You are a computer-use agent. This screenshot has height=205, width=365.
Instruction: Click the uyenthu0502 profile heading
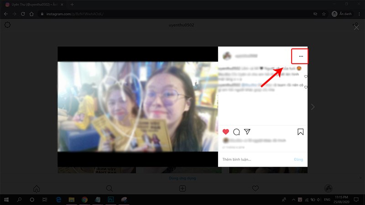pos(181,25)
